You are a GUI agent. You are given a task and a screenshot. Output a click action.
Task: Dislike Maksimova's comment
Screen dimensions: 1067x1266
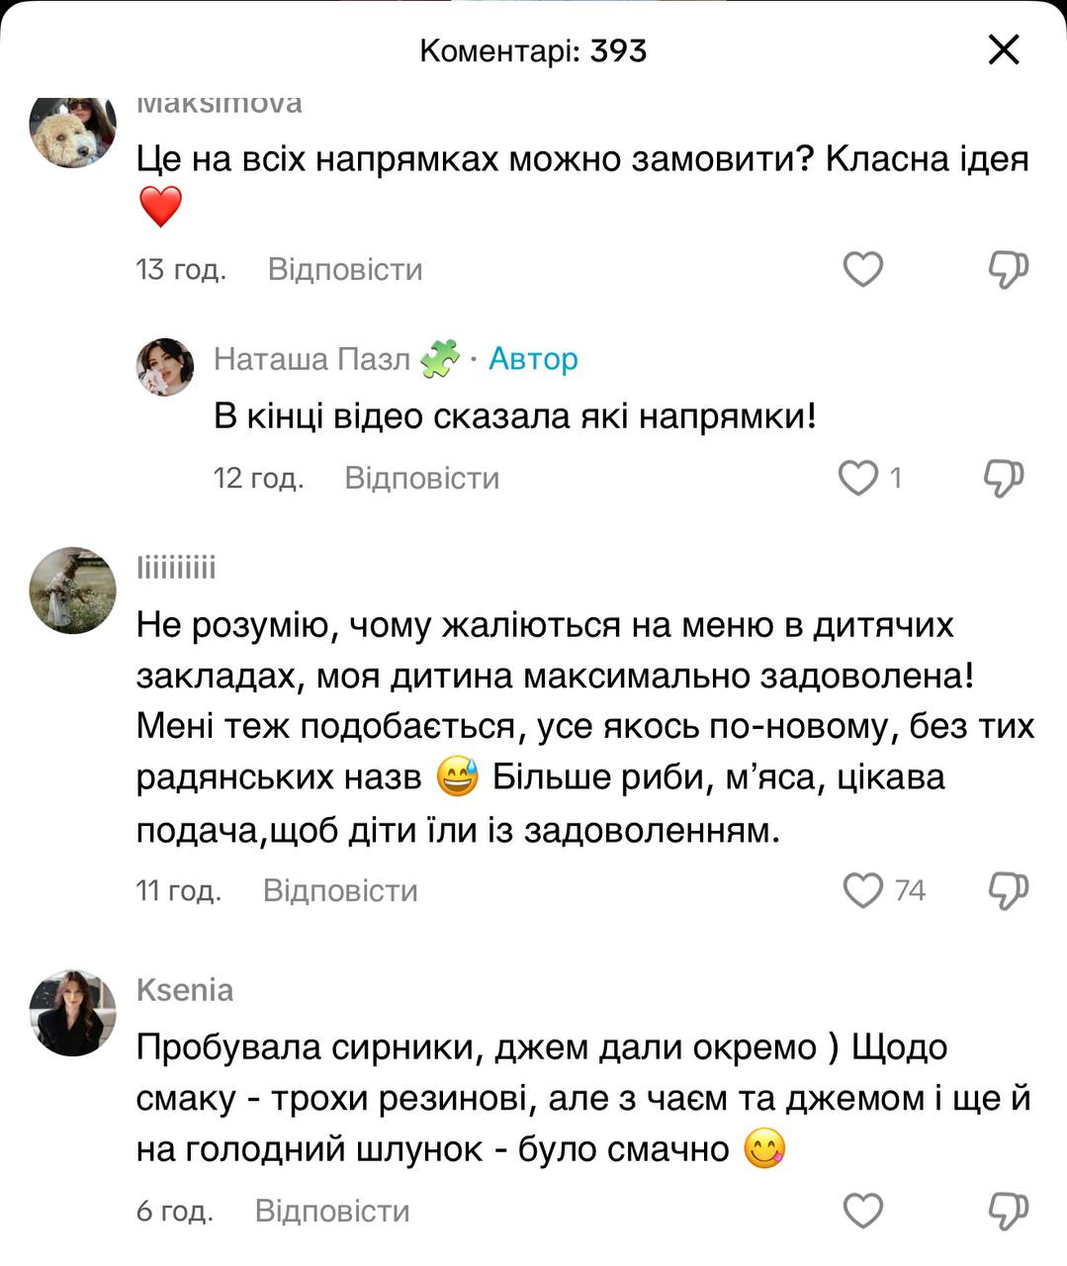1008,269
